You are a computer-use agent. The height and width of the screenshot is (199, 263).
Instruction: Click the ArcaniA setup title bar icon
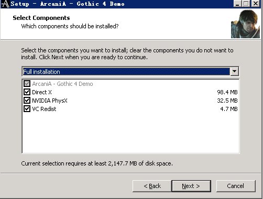tap(5, 4)
